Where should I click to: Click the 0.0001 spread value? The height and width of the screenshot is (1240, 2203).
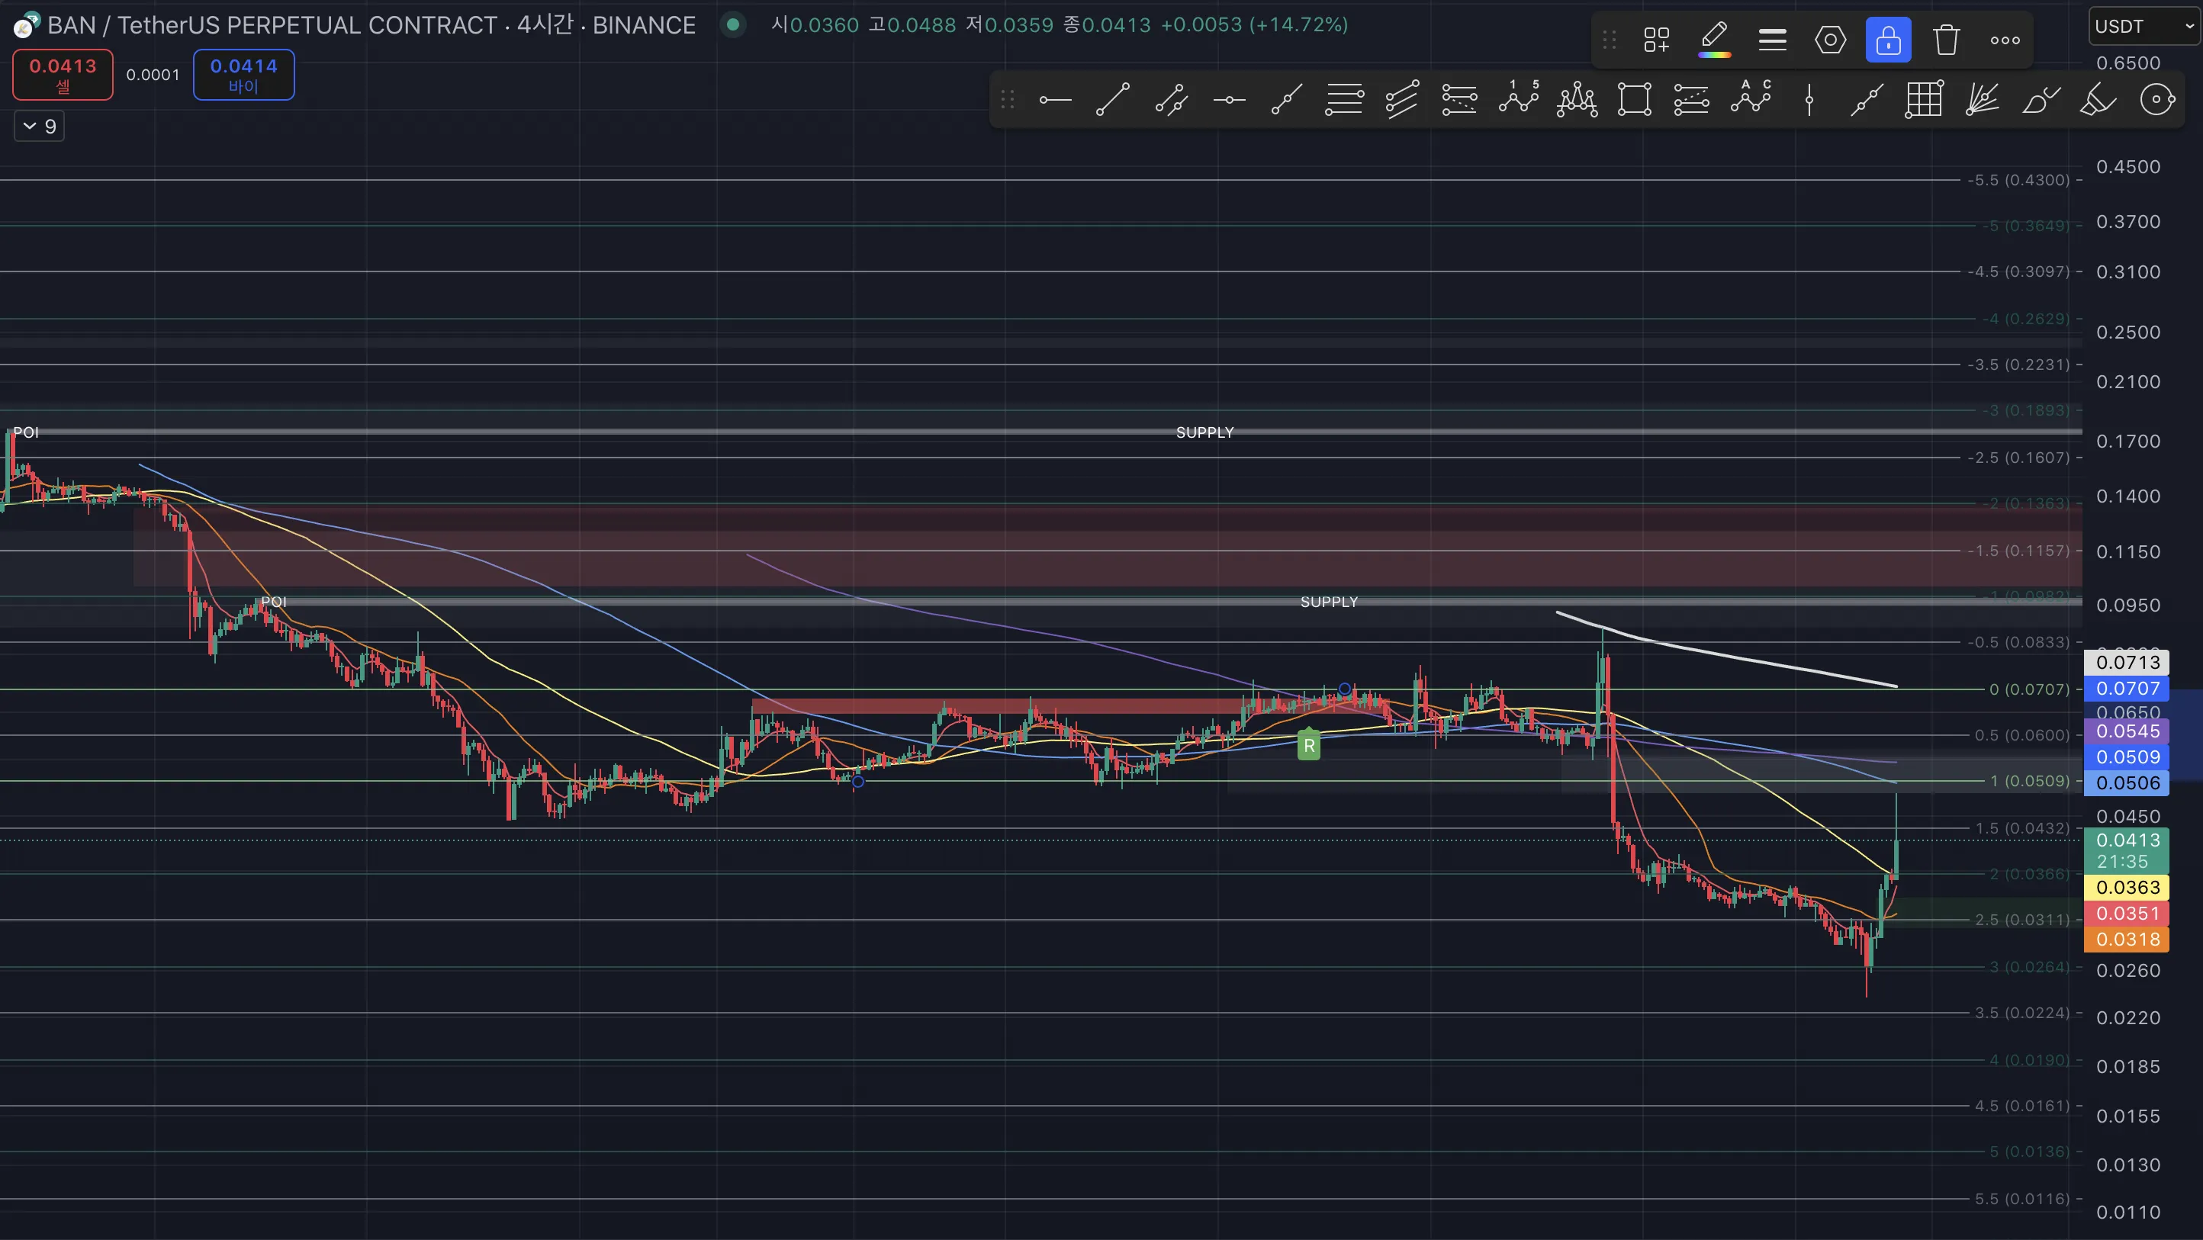153,75
